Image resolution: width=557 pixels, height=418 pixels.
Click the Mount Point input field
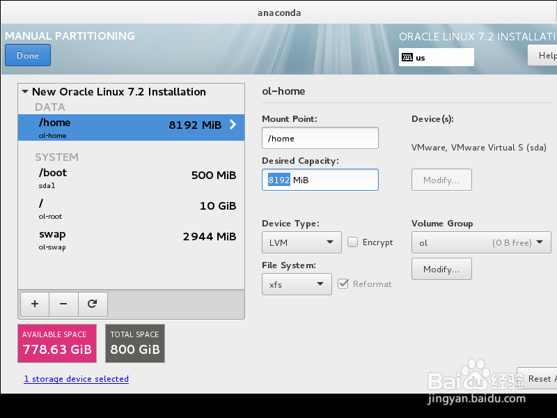pyautogui.click(x=320, y=138)
